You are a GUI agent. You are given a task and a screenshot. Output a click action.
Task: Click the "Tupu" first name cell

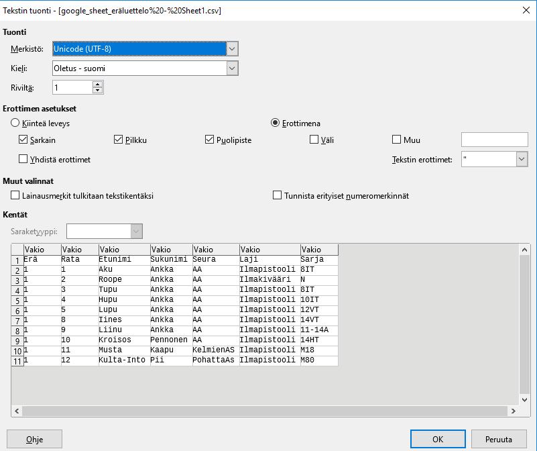coord(124,290)
